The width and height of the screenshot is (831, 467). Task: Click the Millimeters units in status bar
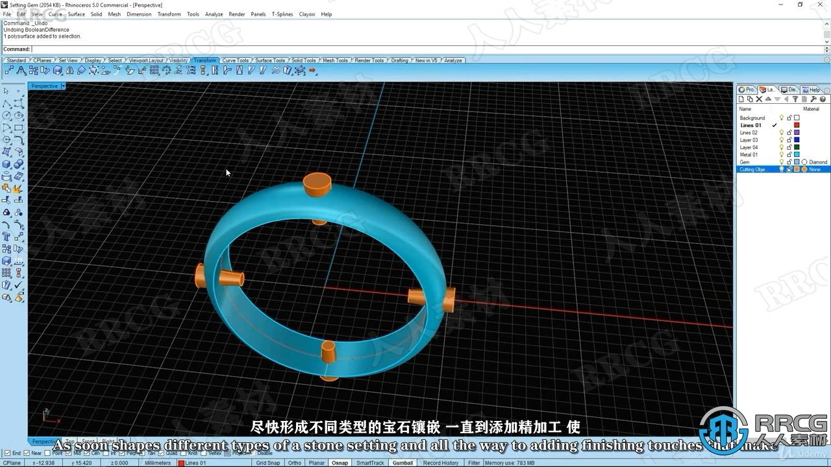158,462
